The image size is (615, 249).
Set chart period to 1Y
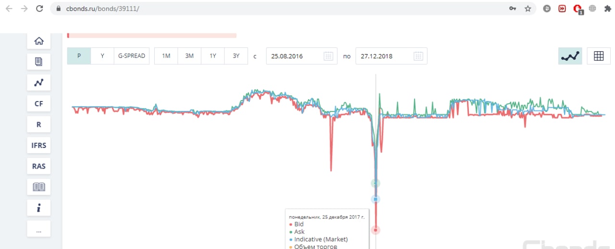pyautogui.click(x=213, y=56)
